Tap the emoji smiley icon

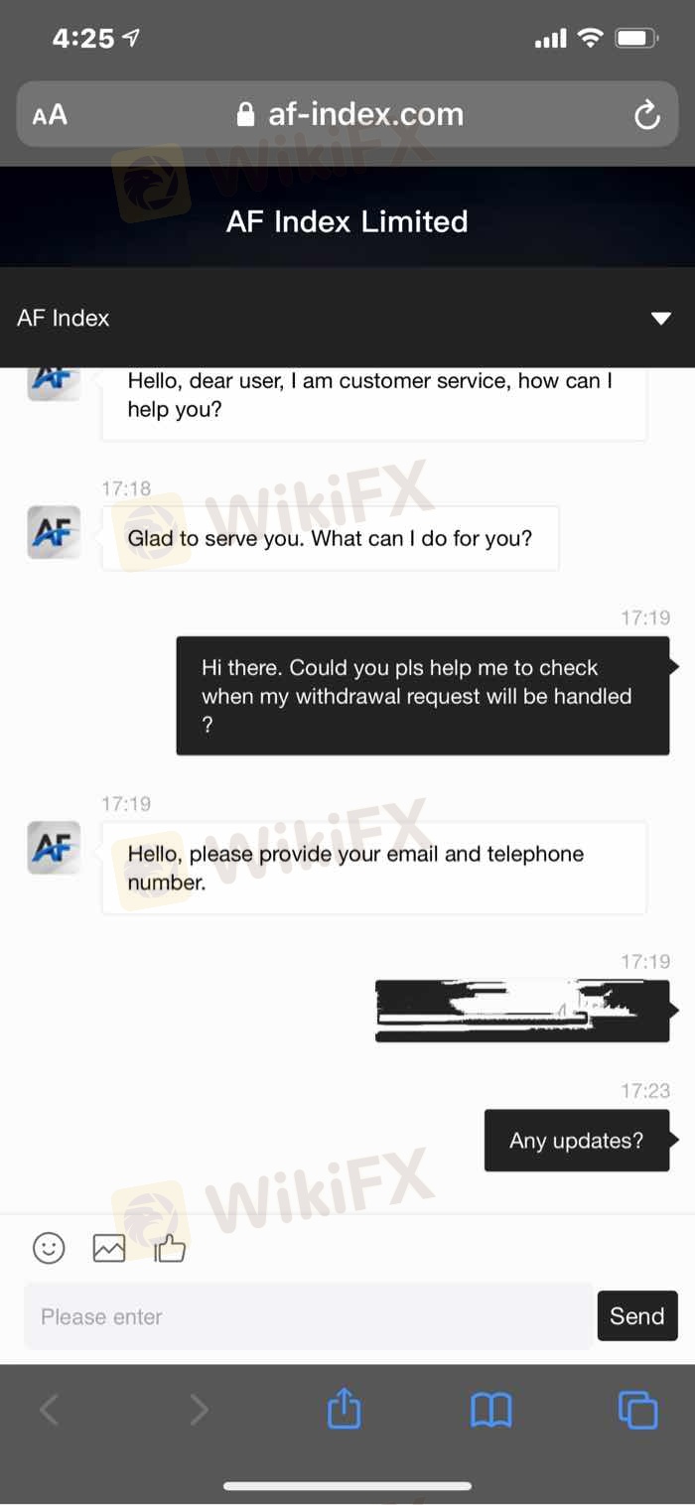(49, 1248)
